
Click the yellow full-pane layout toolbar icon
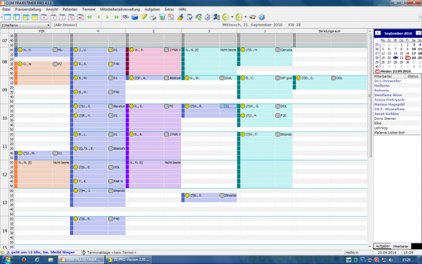coord(35,17)
